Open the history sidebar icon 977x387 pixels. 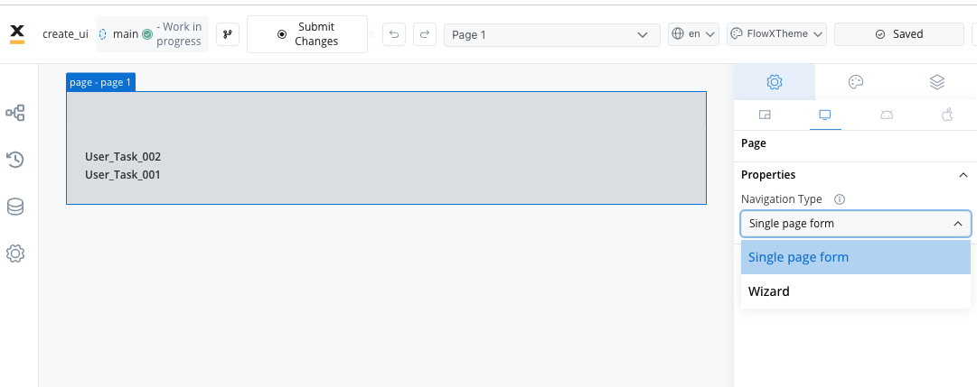tap(15, 160)
